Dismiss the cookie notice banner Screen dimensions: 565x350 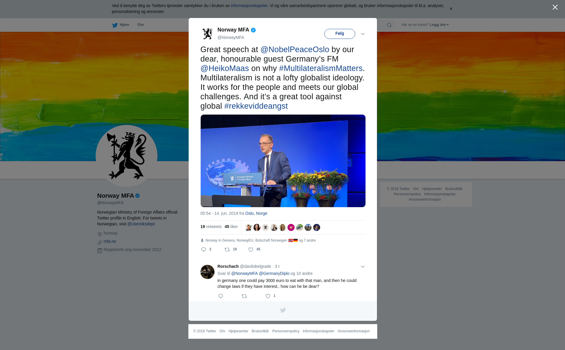tap(451, 9)
